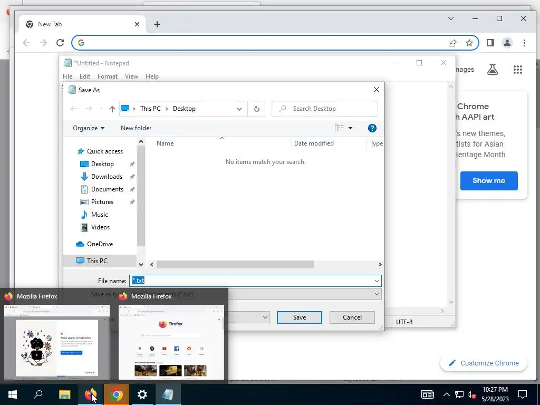Select This PC in navigation pane
This screenshot has width=540, height=405.
100,261
